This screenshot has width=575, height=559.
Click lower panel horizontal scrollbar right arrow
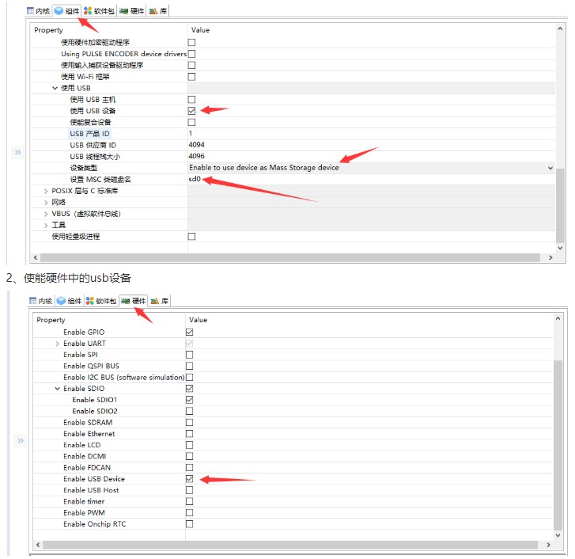548,545
